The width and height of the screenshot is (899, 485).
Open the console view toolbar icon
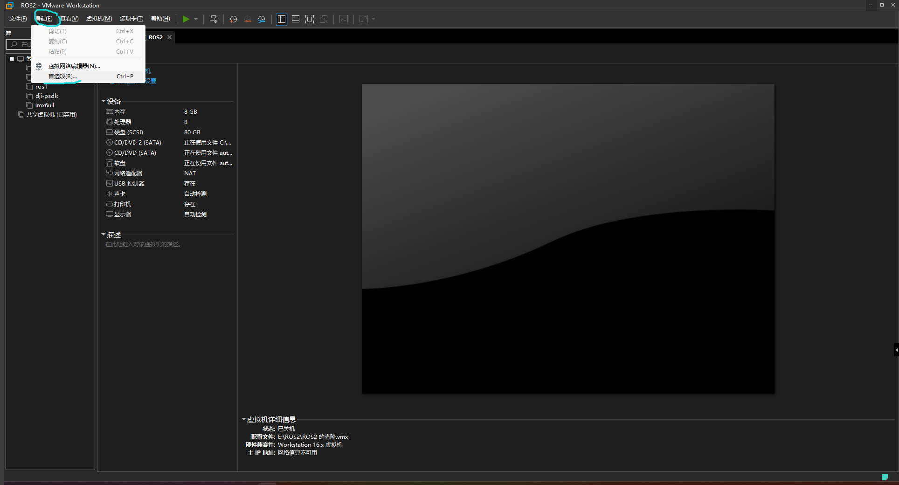point(344,19)
